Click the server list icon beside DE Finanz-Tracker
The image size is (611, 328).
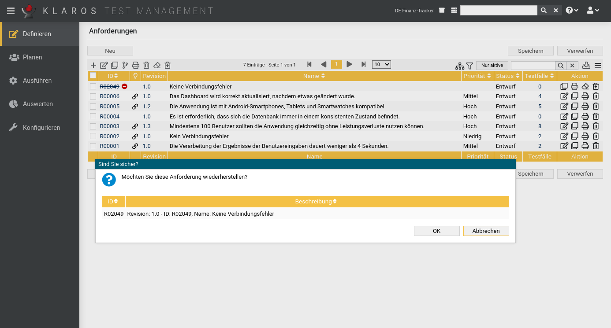pos(454,11)
